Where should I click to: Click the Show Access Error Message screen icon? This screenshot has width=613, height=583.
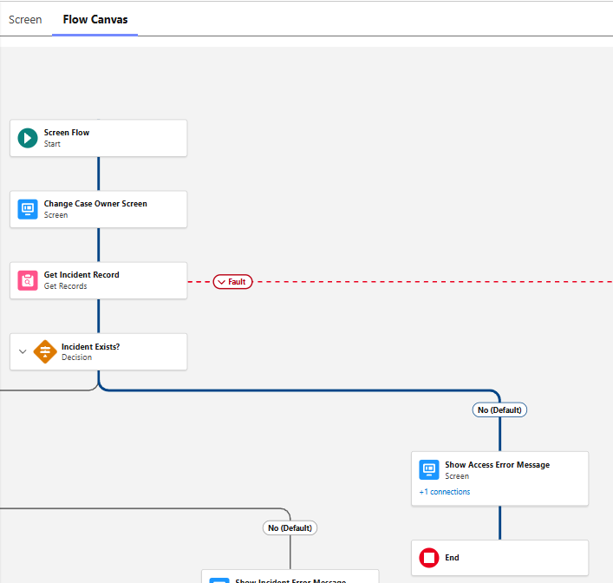429,469
